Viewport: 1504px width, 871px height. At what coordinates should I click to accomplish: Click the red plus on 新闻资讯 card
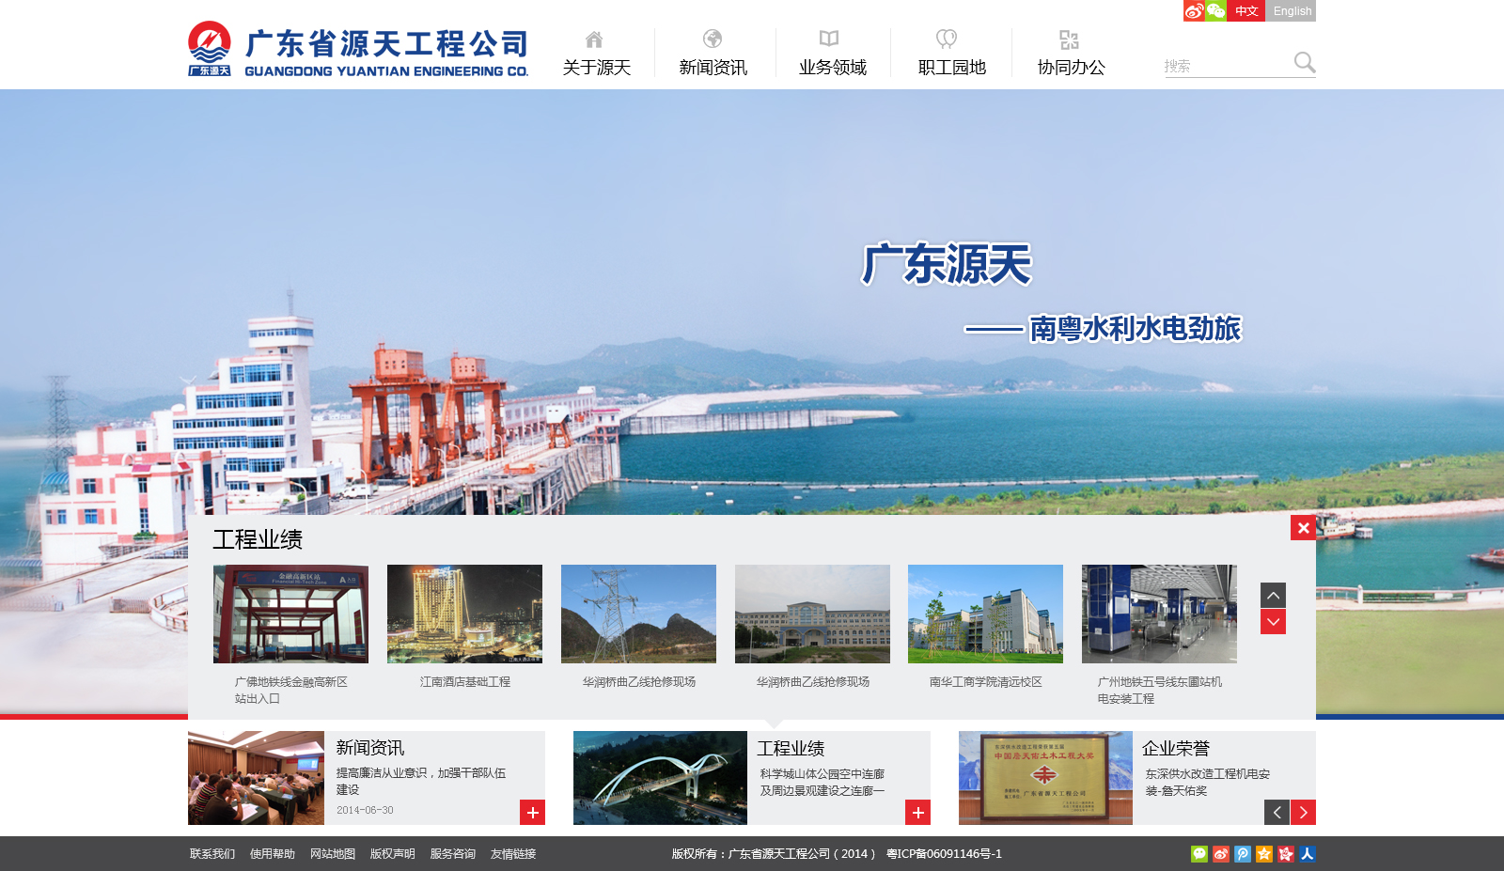(x=532, y=813)
